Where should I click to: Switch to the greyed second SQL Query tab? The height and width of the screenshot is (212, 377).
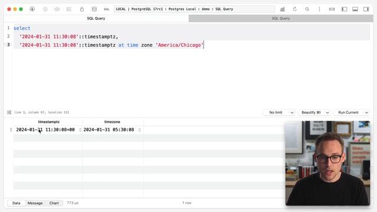pos(281,18)
